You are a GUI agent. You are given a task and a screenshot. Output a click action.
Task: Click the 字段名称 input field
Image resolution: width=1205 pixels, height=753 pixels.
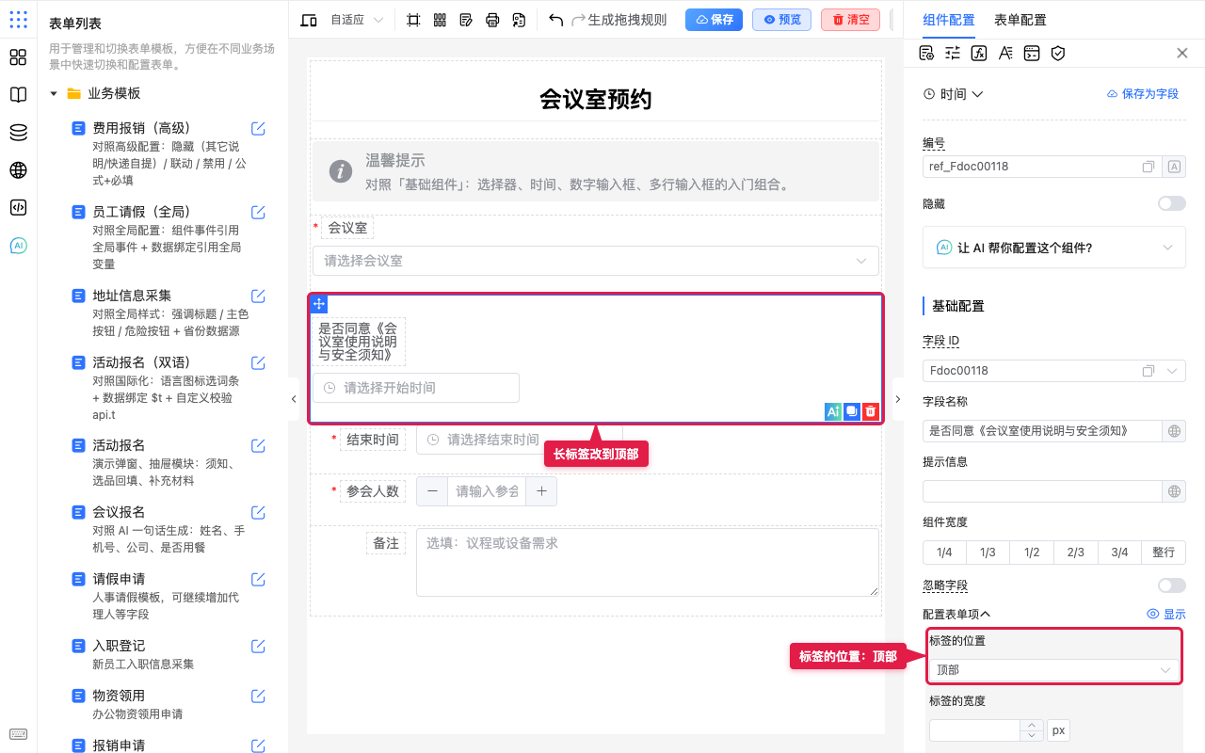pos(1044,431)
